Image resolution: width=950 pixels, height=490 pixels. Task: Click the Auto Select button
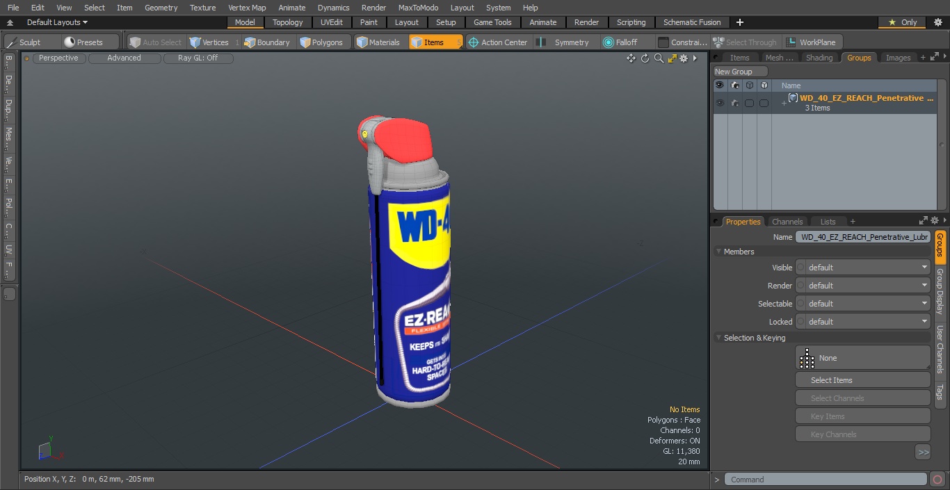click(x=155, y=42)
